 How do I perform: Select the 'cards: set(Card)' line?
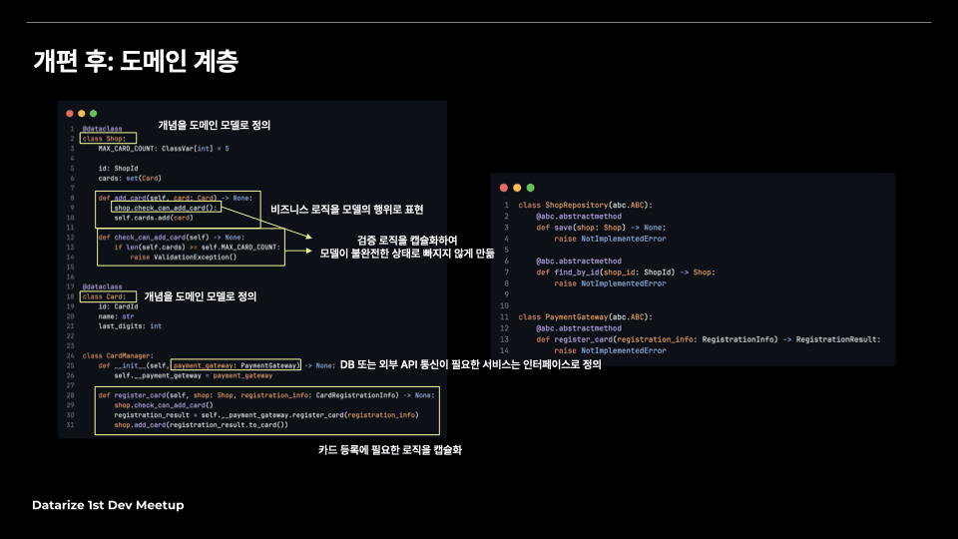[130, 179]
